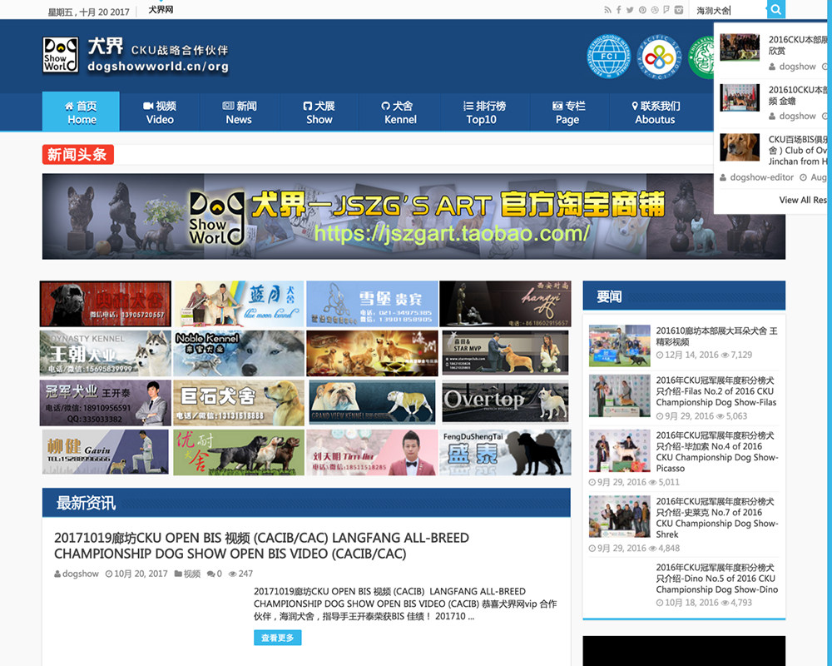Open the Video navigation tab
This screenshot has width=832, height=666.
pyautogui.click(x=160, y=112)
